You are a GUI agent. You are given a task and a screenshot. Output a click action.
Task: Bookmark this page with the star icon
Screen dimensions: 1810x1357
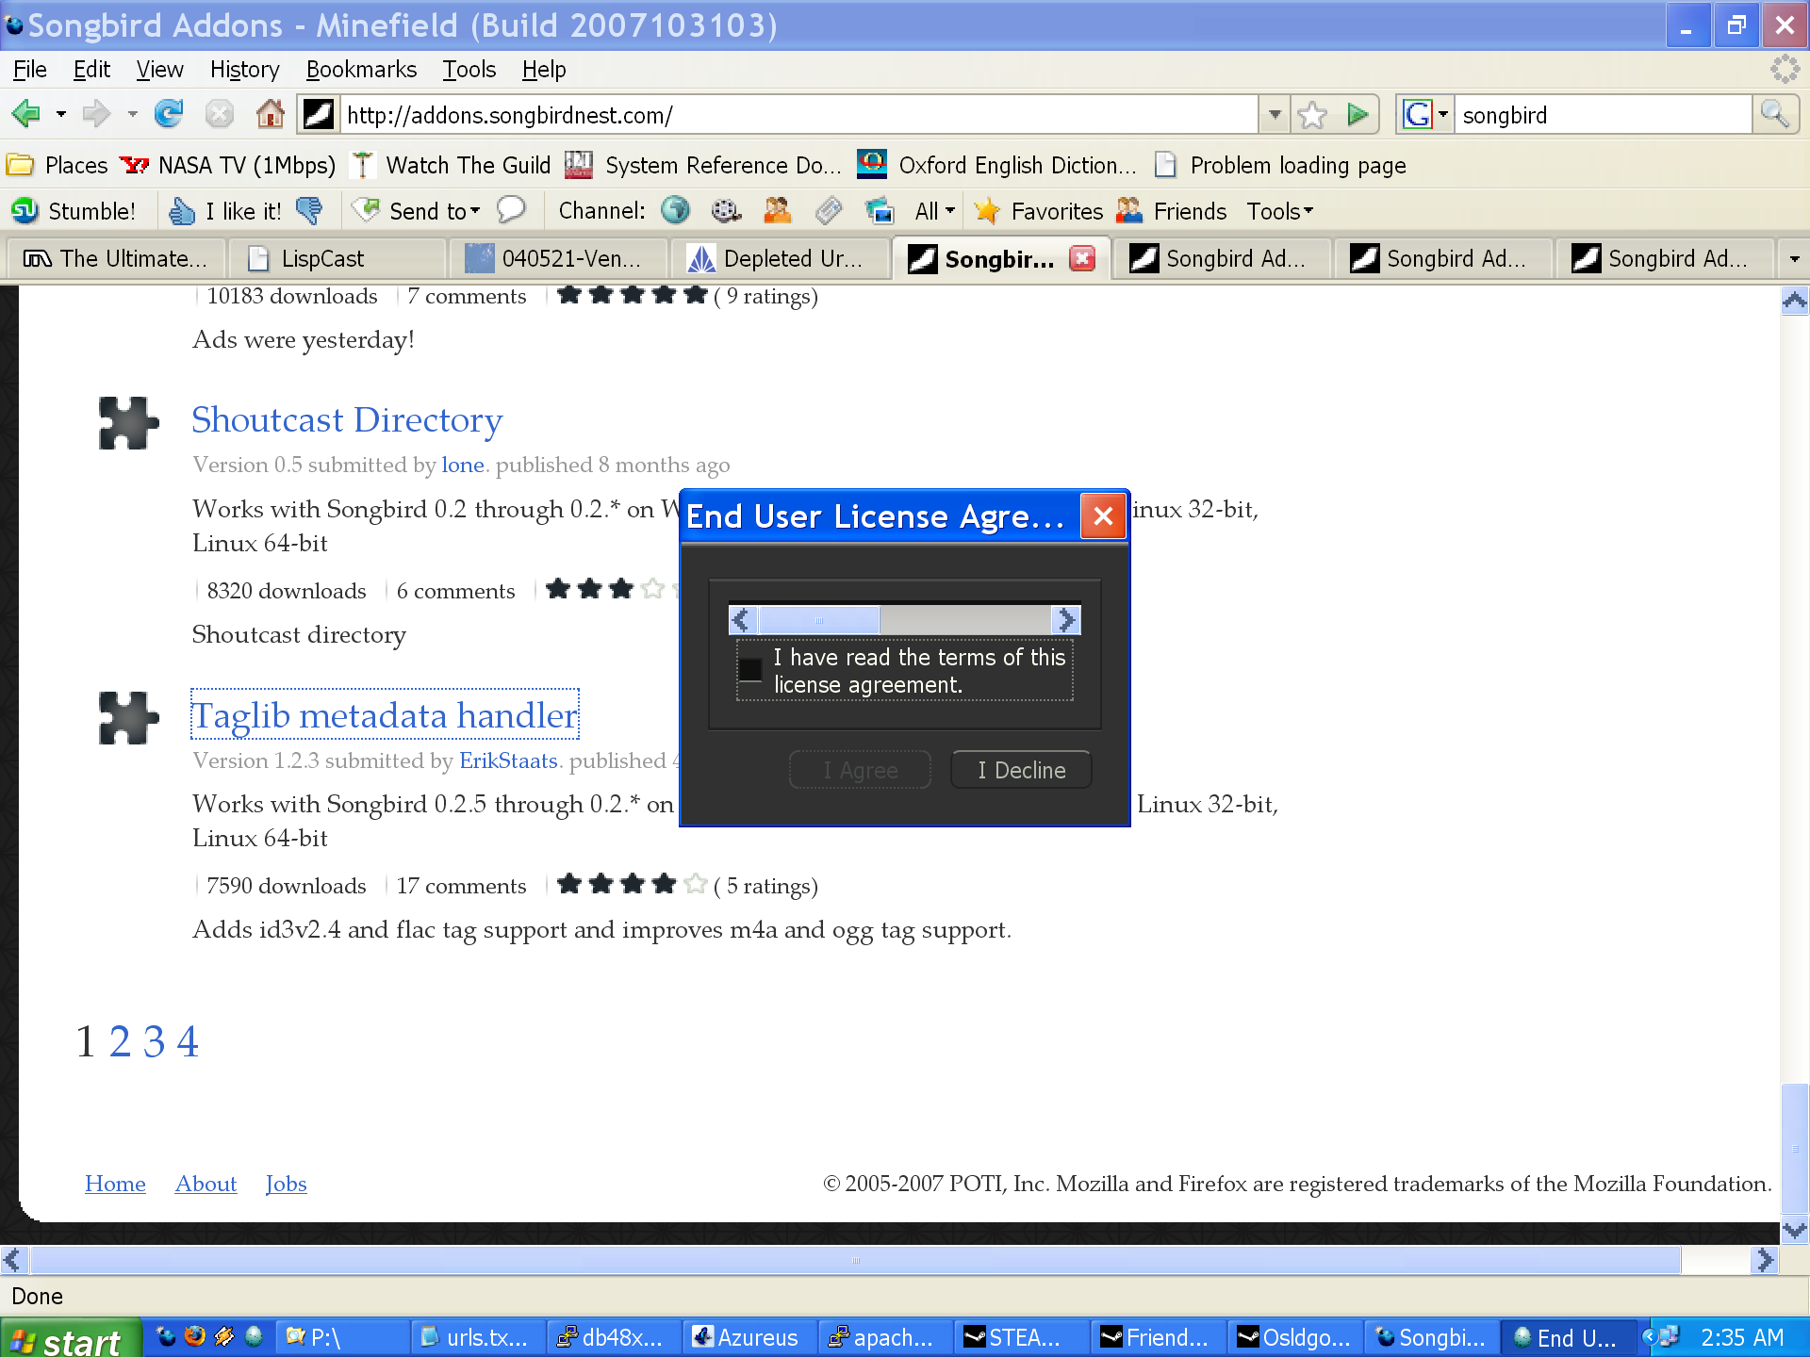1312,115
